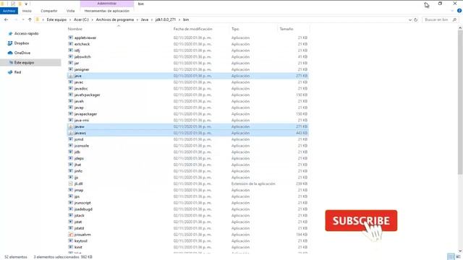Click the Acceso rápido star icon
463x260 pixels.
[10, 34]
